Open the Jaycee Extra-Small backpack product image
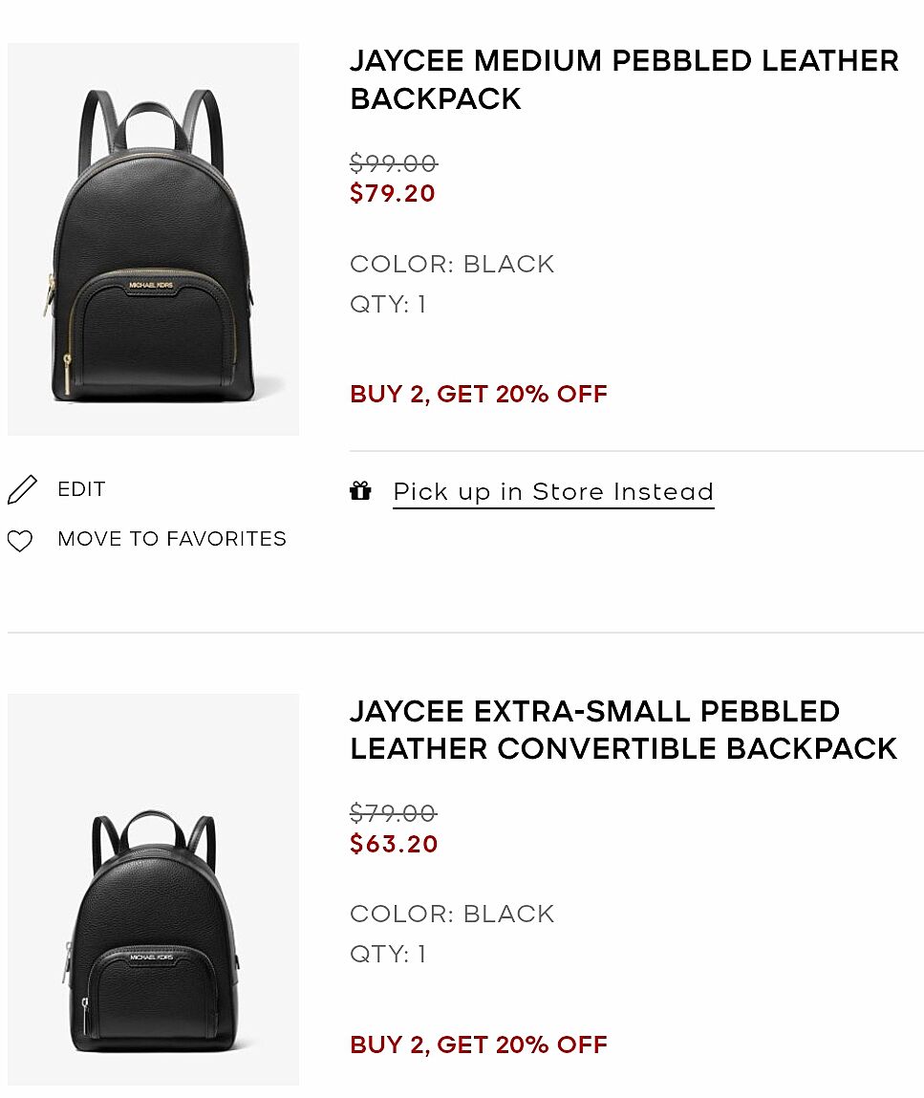924x1098 pixels. (153, 890)
